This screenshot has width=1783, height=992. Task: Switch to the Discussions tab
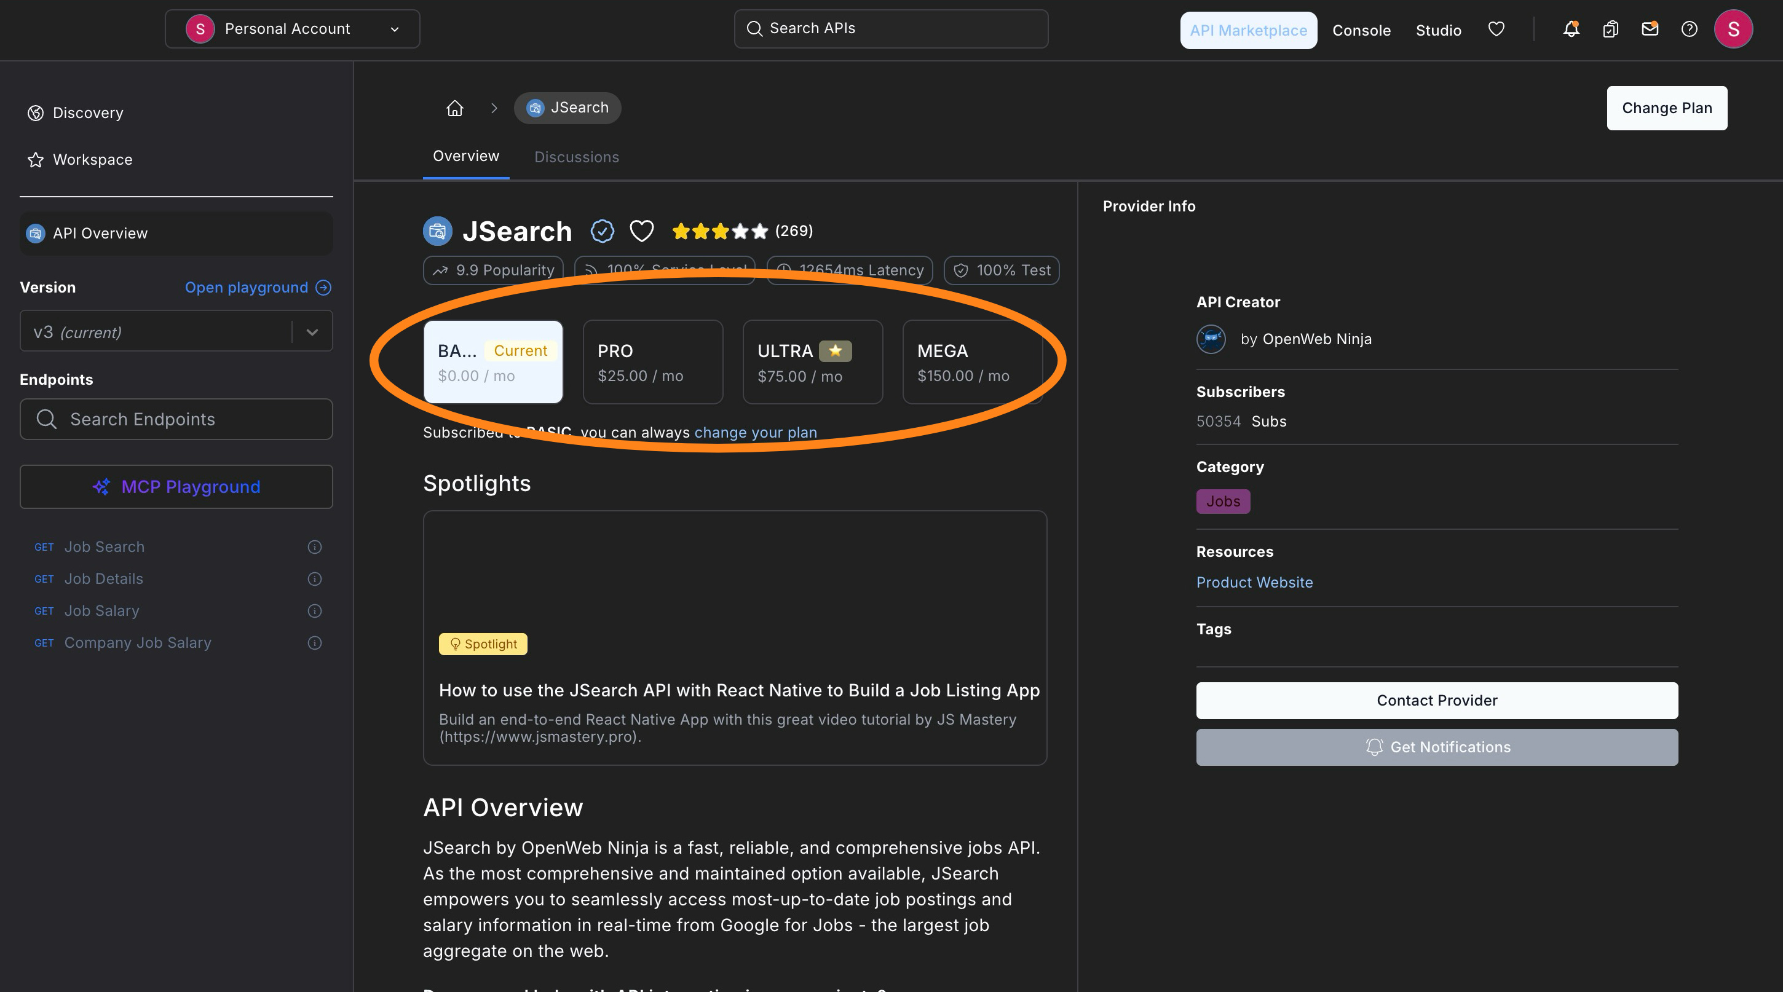[577, 157]
